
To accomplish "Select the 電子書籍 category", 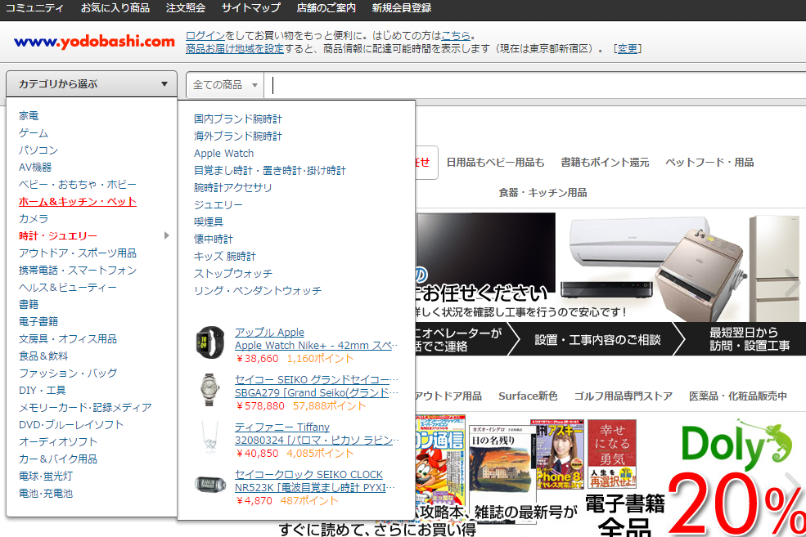I will [x=38, y=321].
